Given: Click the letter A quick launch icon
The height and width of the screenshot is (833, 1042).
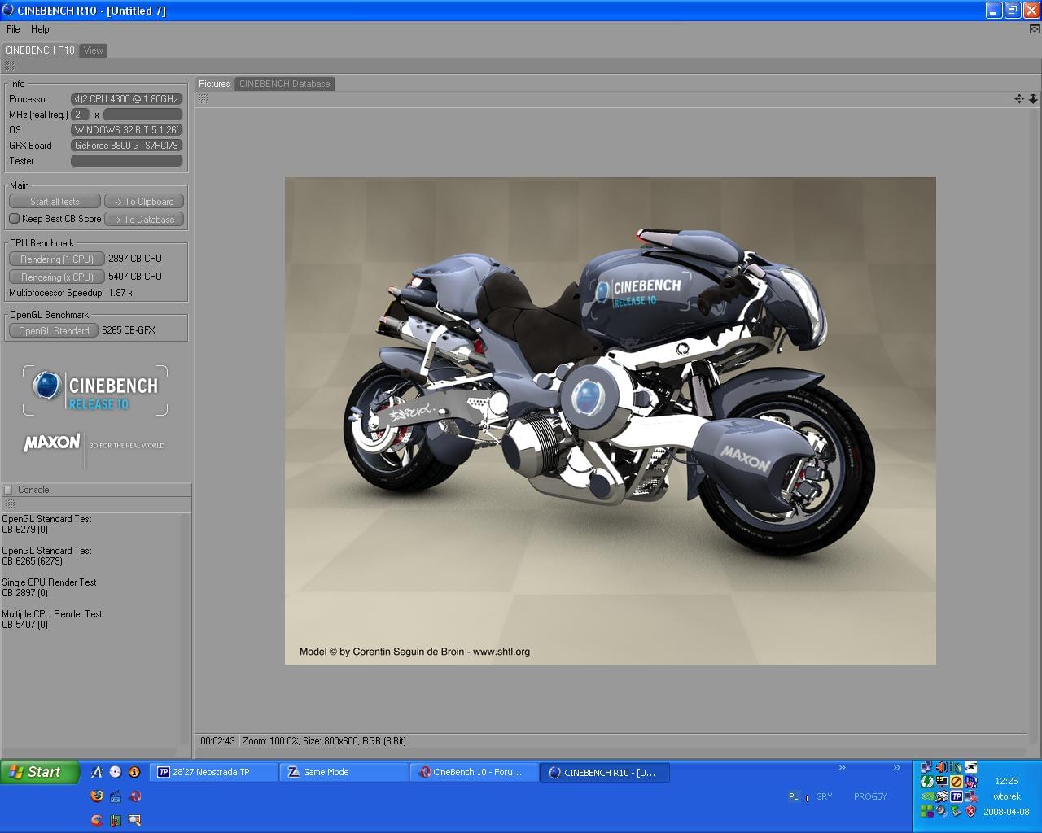Looking at the screenshot, I should click(96, 772).
